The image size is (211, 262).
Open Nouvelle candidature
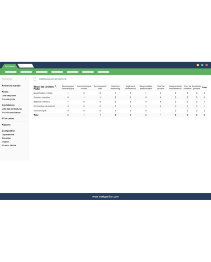(x=11, y=113)
